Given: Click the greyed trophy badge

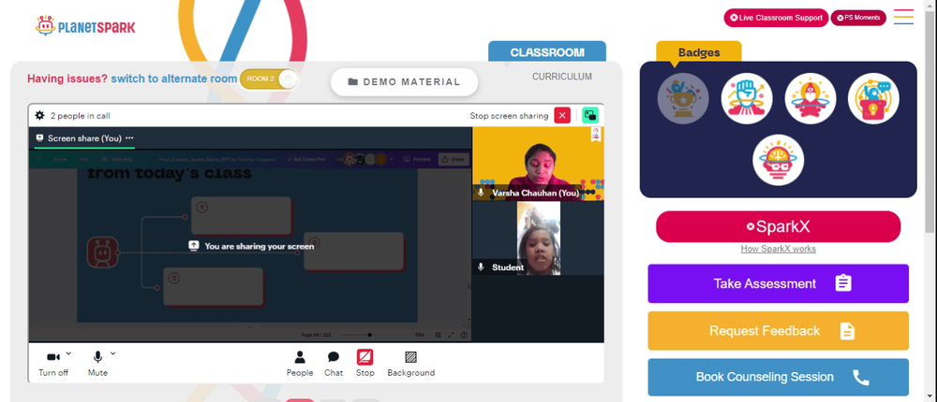Looking at the screenshot, I should coord(683,98).
